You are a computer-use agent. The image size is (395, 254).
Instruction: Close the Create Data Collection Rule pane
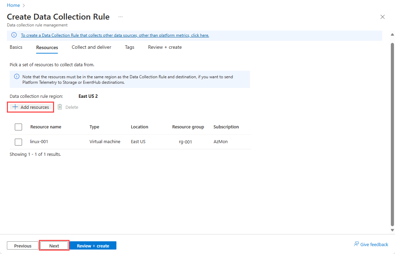tap(382, 17)
